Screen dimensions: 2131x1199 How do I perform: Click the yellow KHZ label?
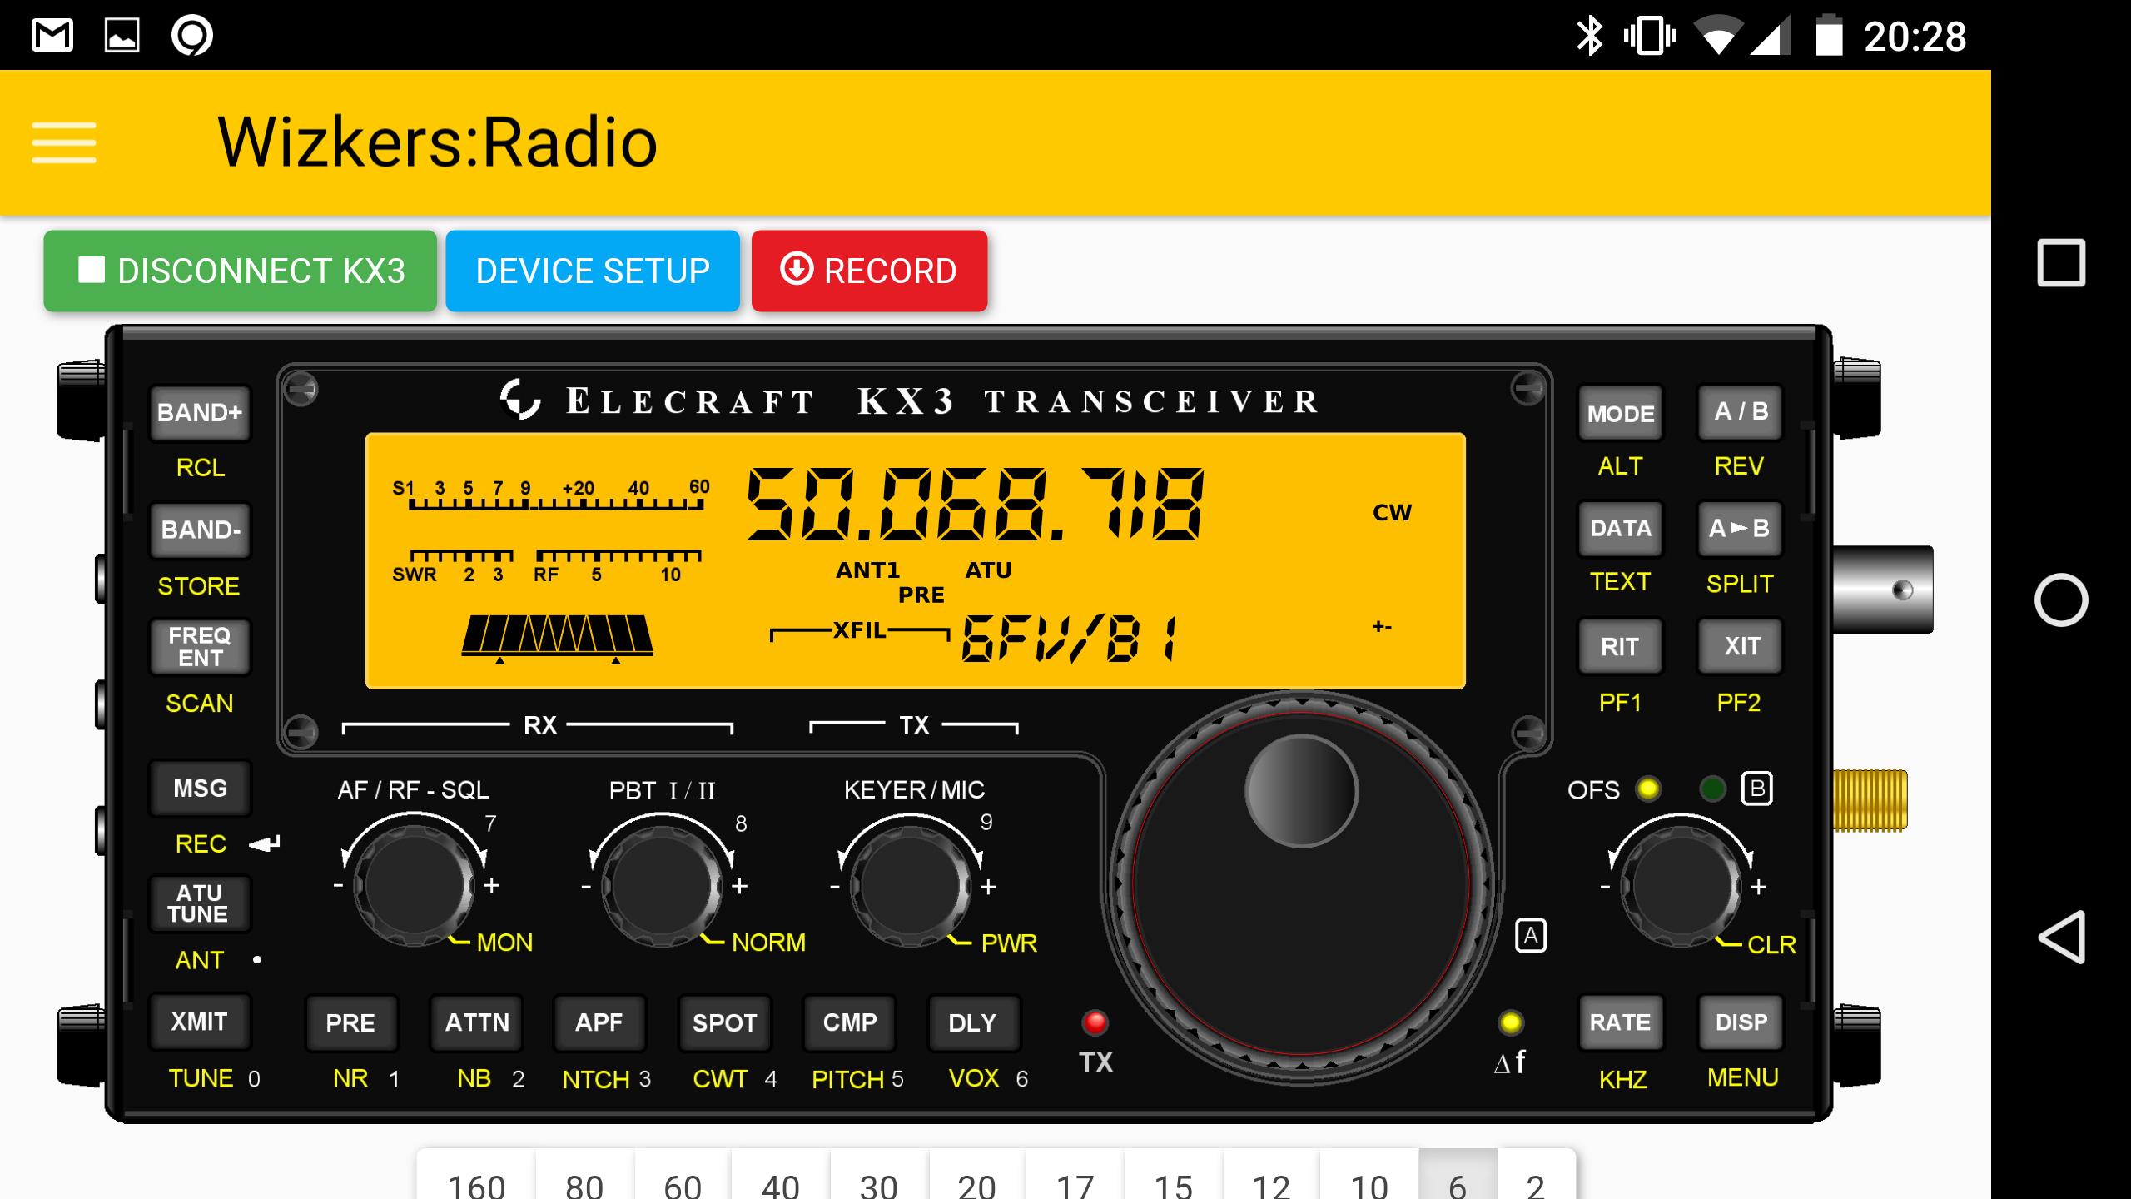(x=1622, y=1080)
